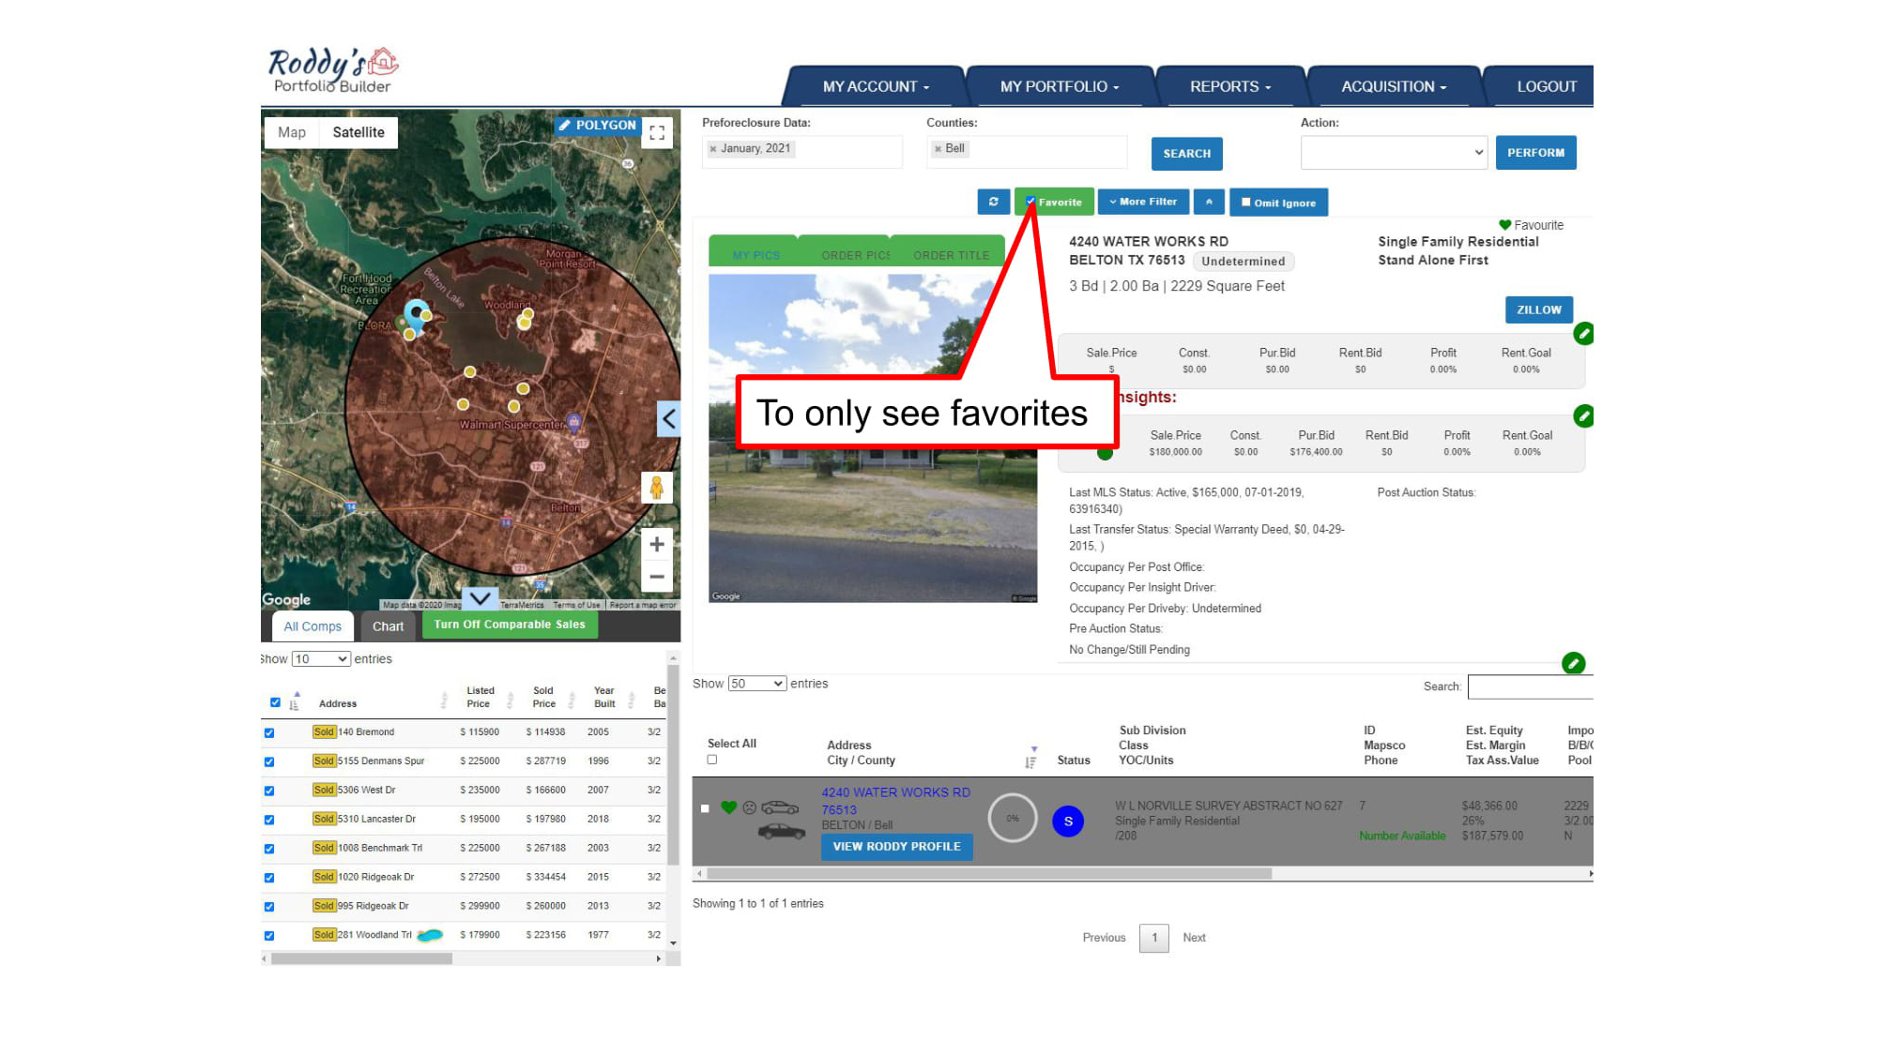Open the Acquisition menu
Viewport: 1877px width, 1055px height.
(x=1394, y=86)
